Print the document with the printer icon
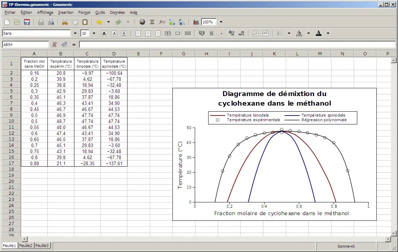 tap(41, 22)
